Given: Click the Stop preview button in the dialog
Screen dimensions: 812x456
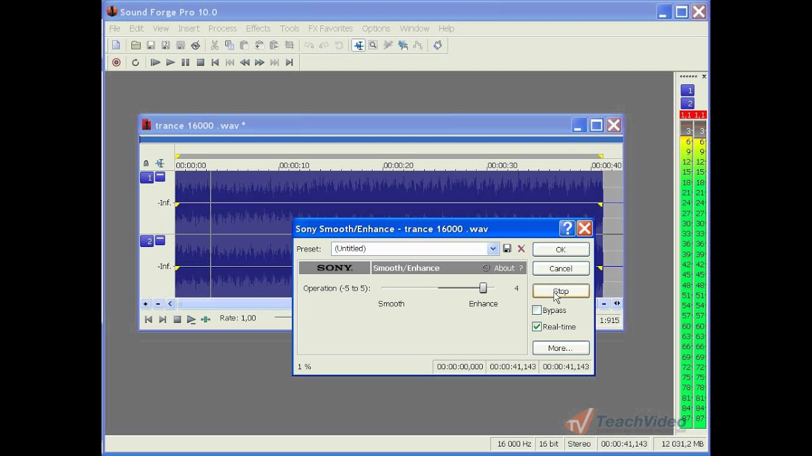Looking at the screenshot, I should coord(561,291).
